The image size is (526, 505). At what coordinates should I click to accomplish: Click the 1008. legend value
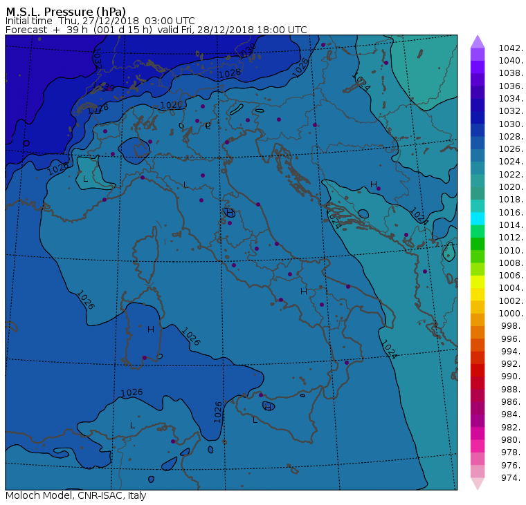(511, 263)
